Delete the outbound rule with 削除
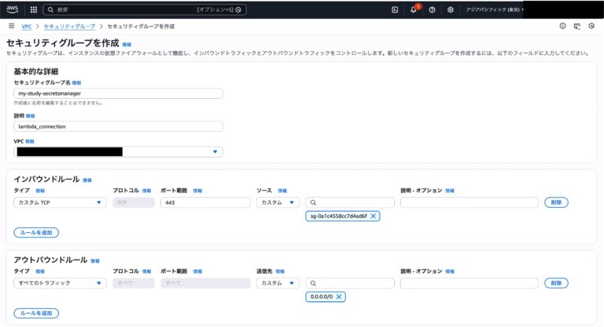The height and width of the screenshot is (327, 604). pos(556,283)
